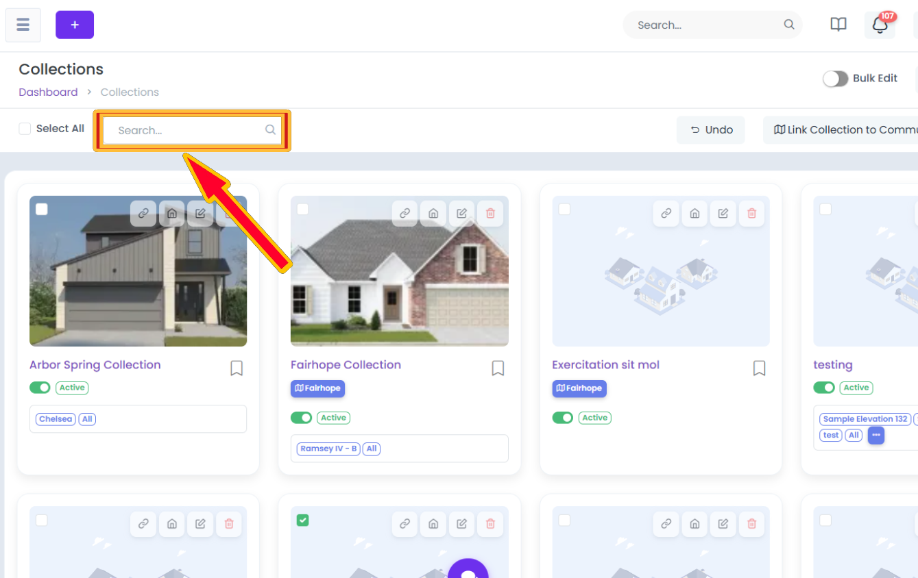Bookmark the Fairhope Collection
Image resolution: width=918 pixels, height=578 pixels.
(498, 368)
